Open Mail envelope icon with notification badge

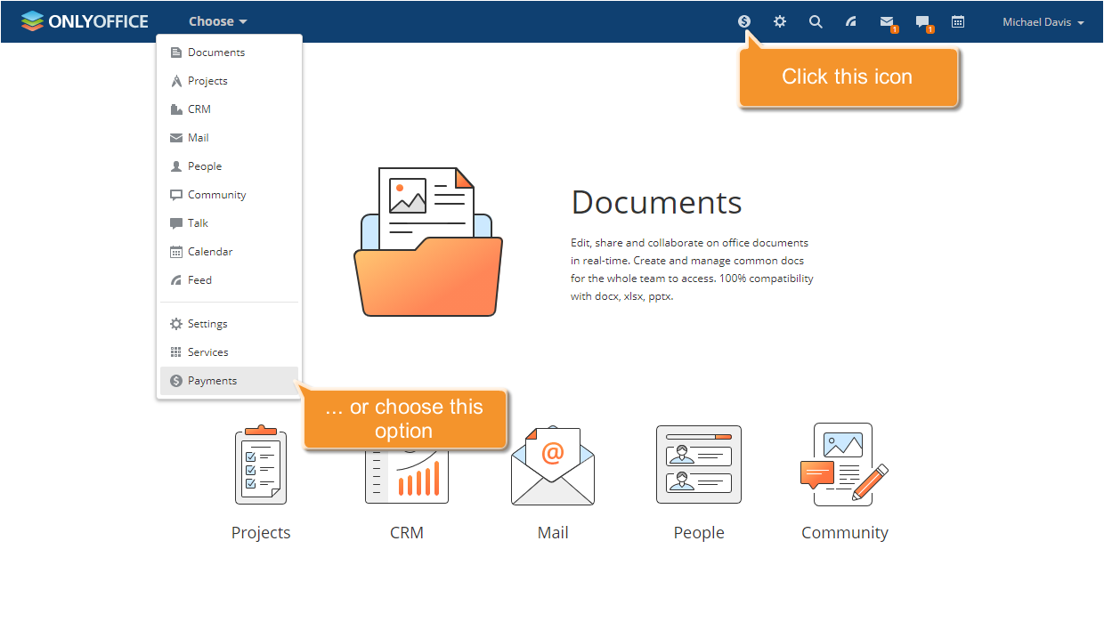887,21
